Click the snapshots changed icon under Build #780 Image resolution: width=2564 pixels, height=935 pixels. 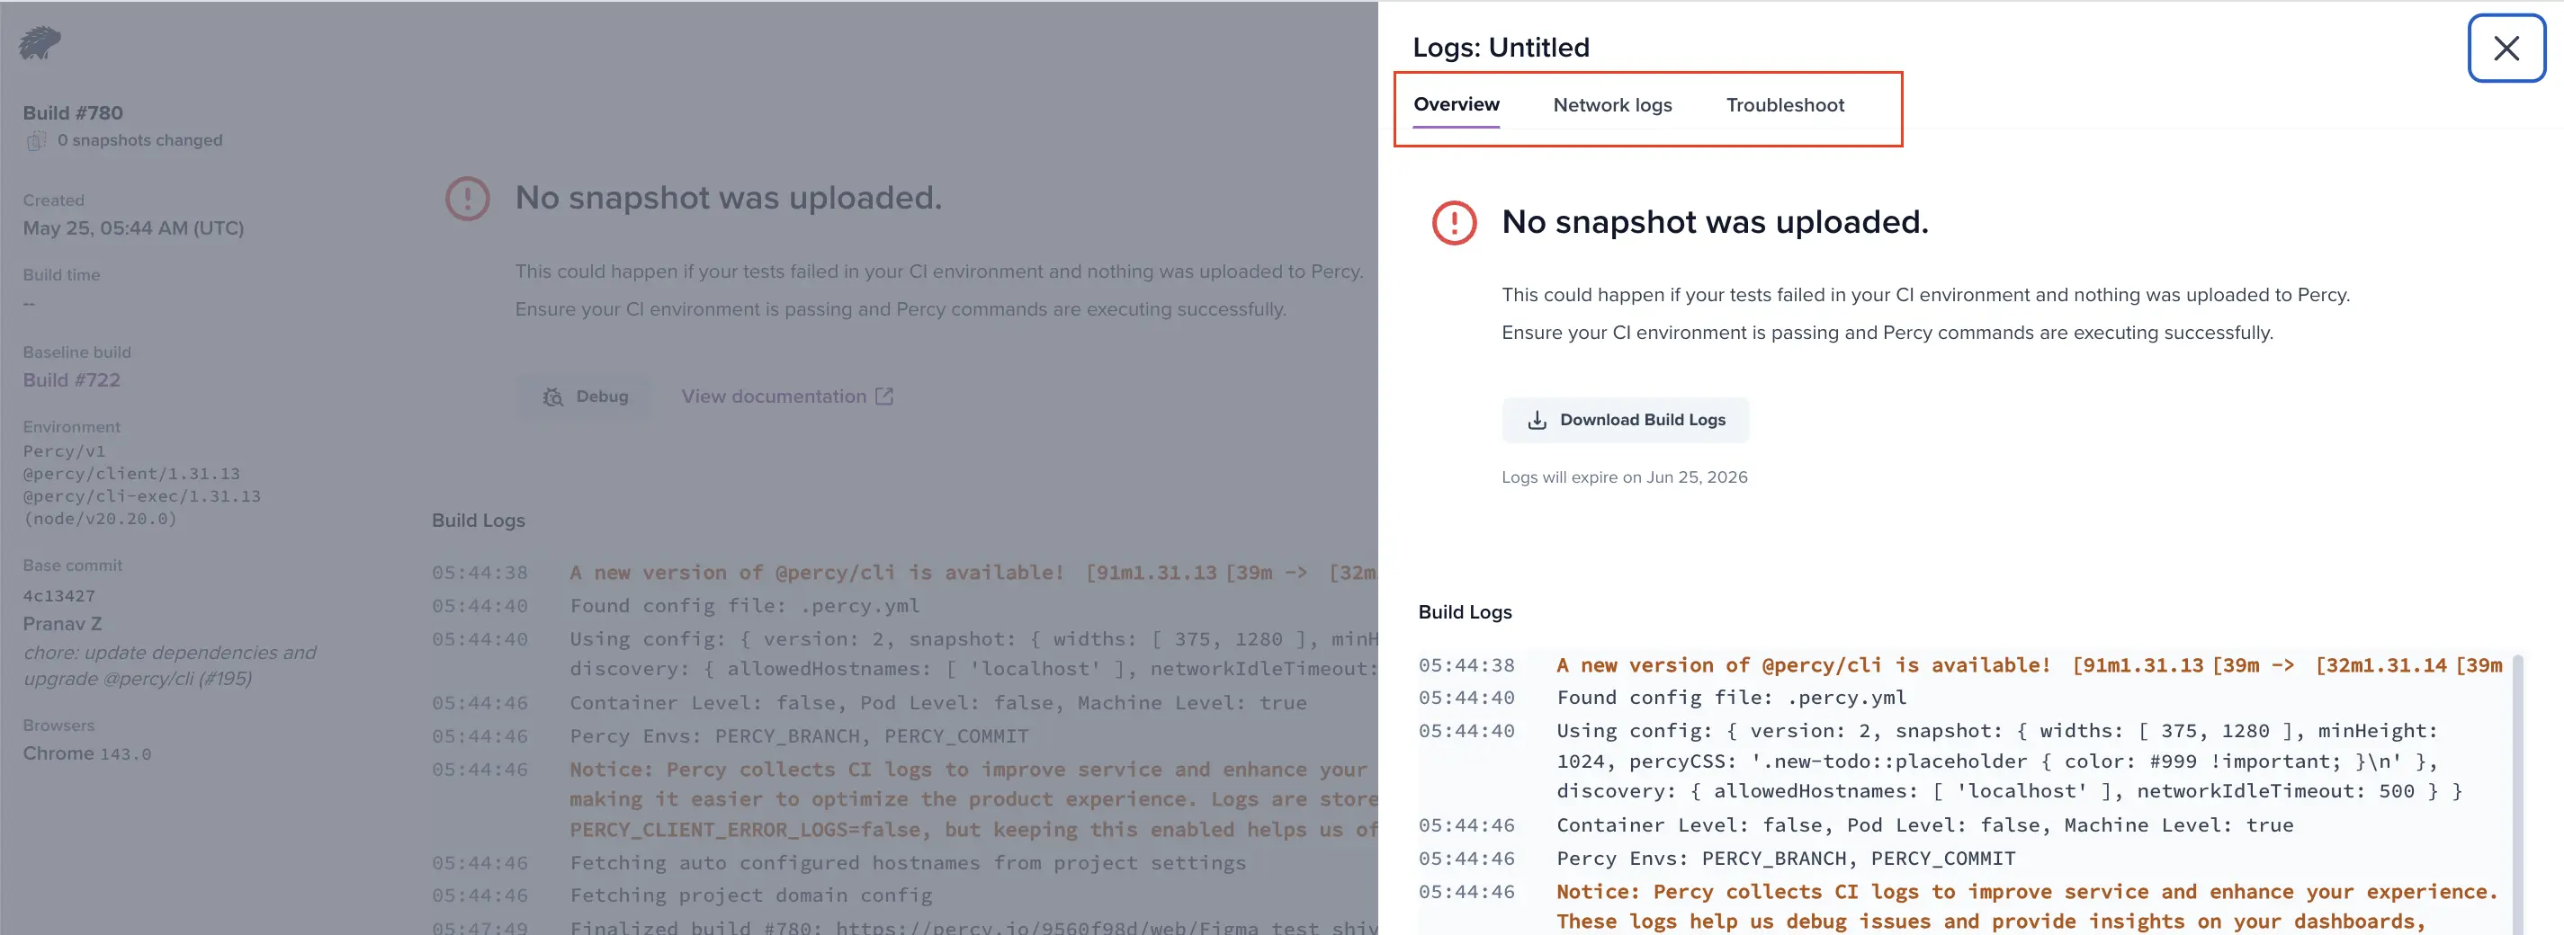[x=37, y=140]
